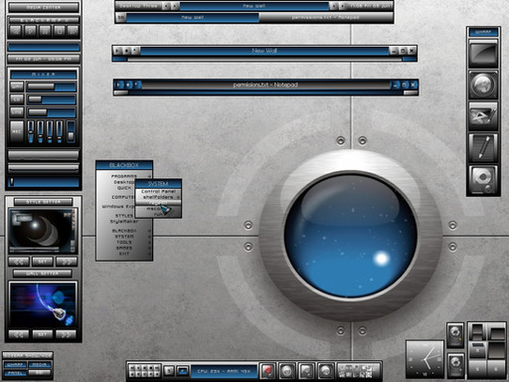Select EXIT in the Blackbox menu

(124, 254)
